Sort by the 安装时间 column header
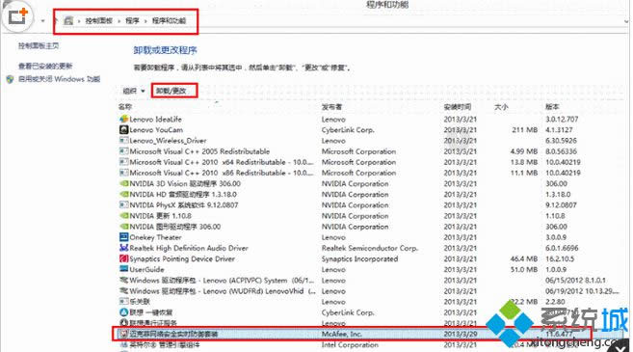This screenshot has width=633, height=352. pos(458,107)
